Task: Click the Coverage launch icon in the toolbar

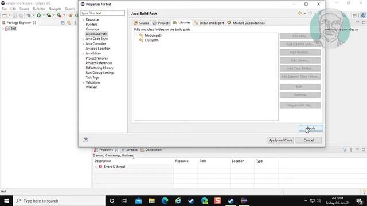Action: [x=49, y=15]
